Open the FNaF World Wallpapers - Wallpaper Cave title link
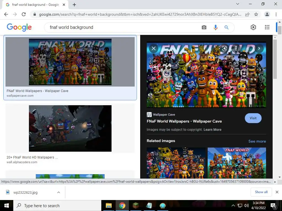Image resolution: width=282 pixels, height=211 pixels. pyautogui.click(x=184, y=121)
